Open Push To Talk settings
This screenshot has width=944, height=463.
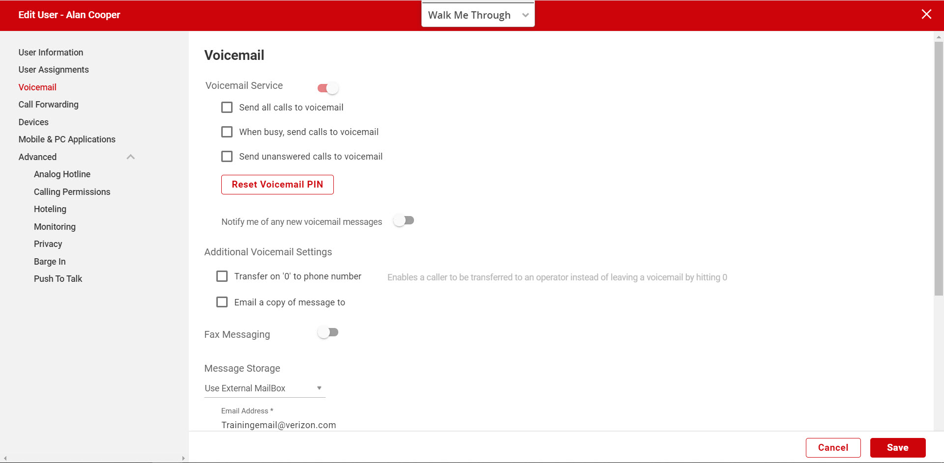coord(58,279)
